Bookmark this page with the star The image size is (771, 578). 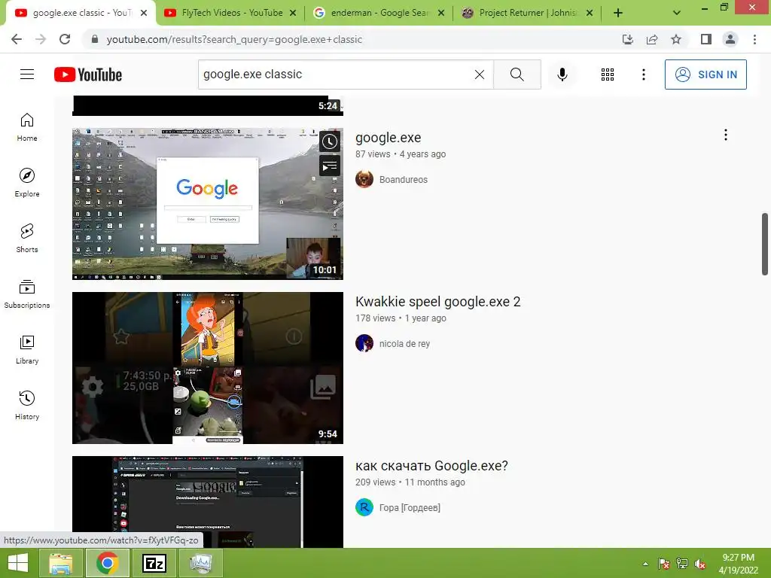coord(676,39)
